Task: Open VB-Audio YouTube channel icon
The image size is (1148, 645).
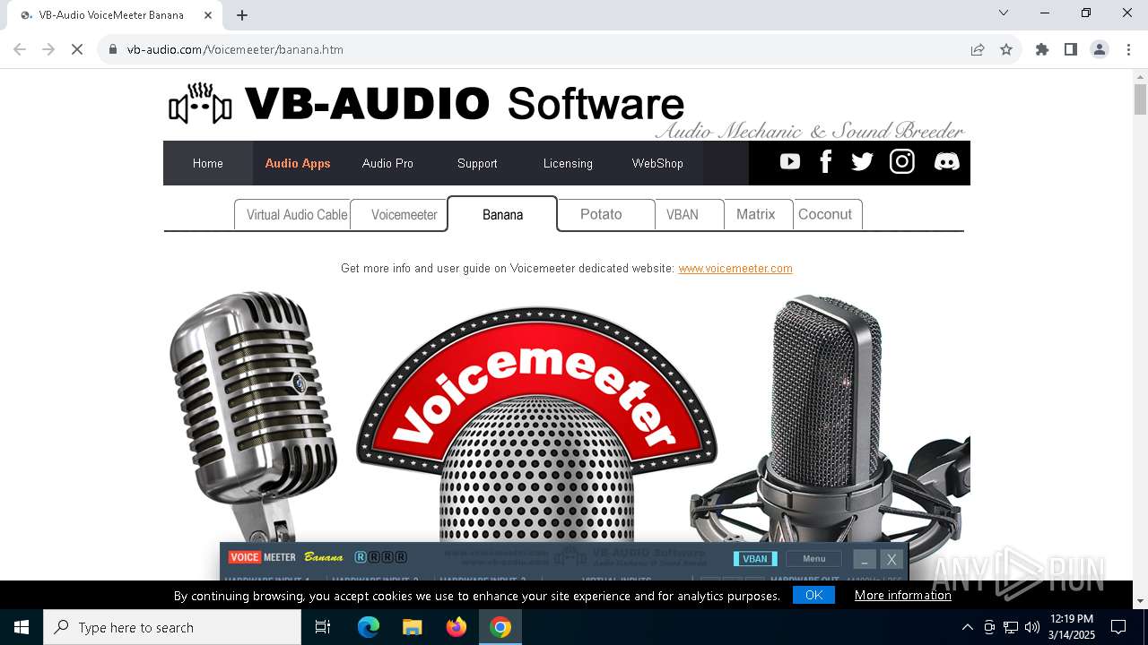Action: pyautogui.click(x=790, y=161)
